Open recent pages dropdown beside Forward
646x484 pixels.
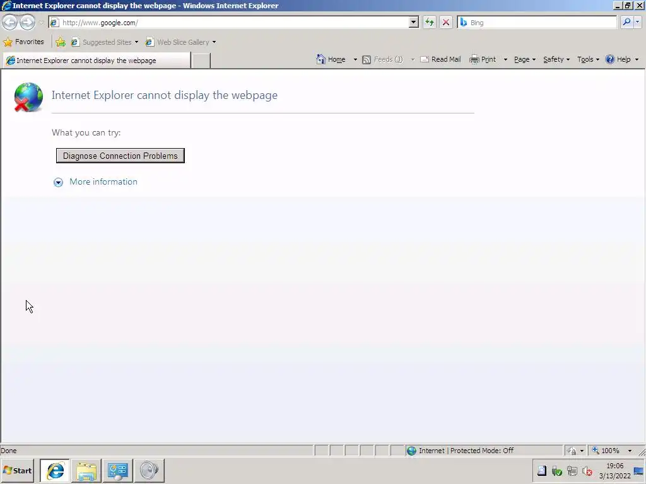(x=41, y=23)
